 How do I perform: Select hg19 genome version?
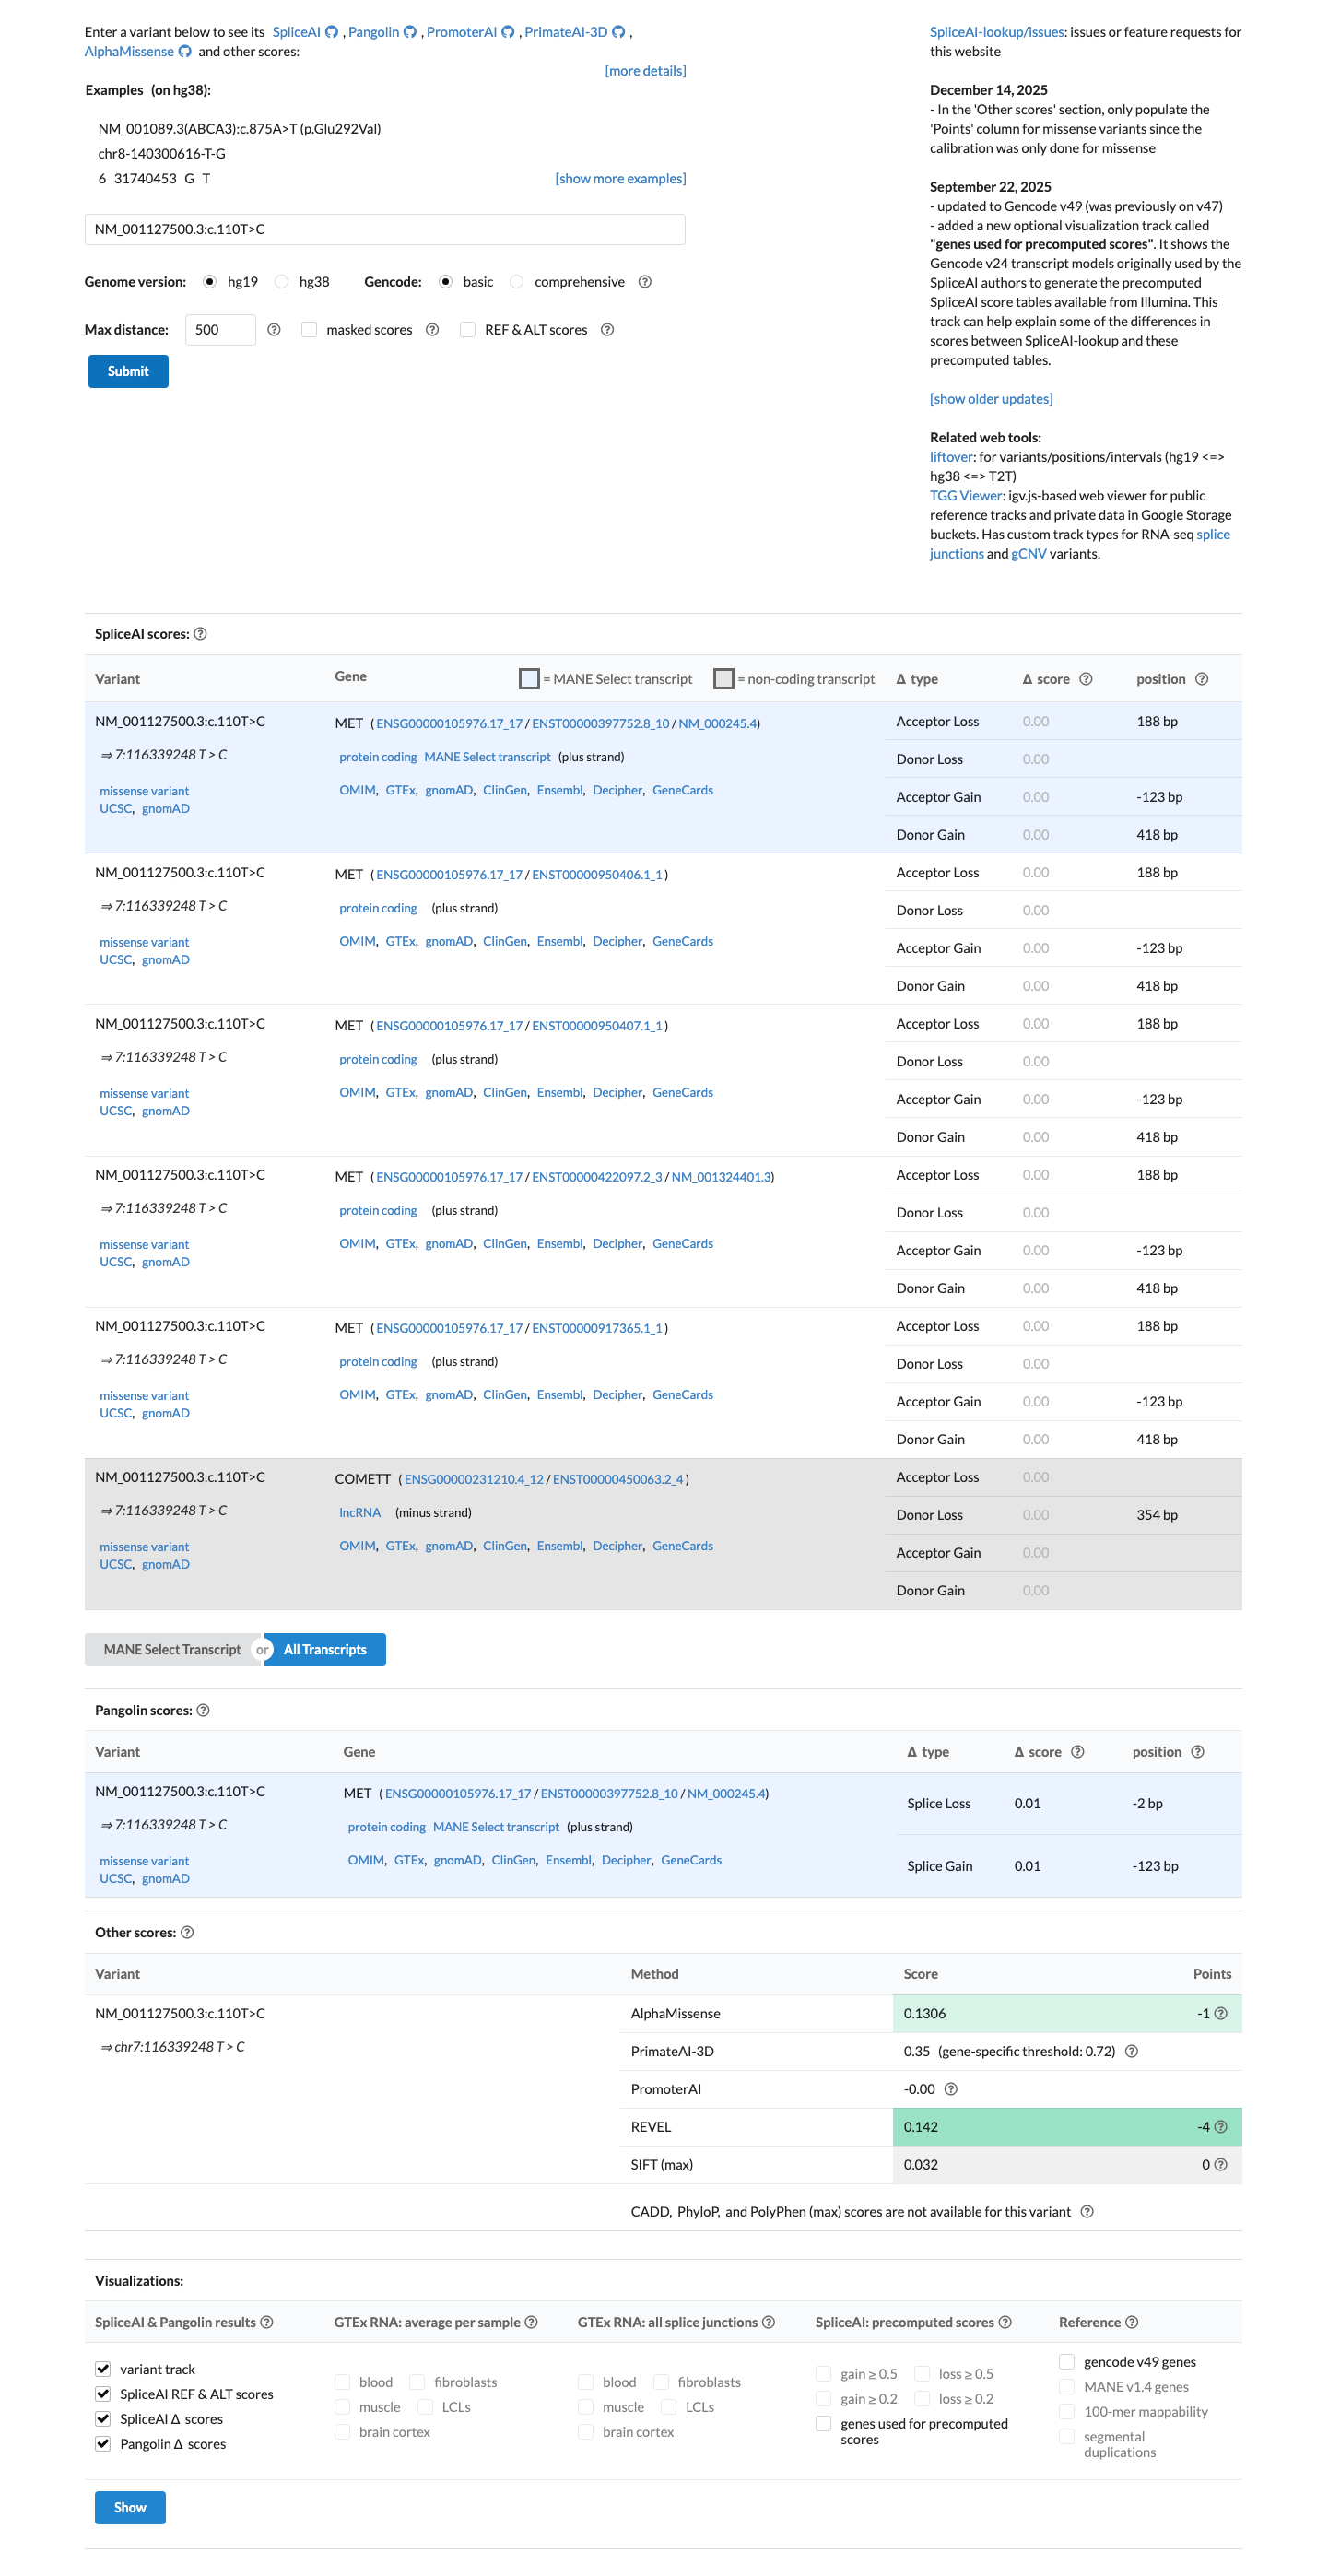(x=209, y=282)
